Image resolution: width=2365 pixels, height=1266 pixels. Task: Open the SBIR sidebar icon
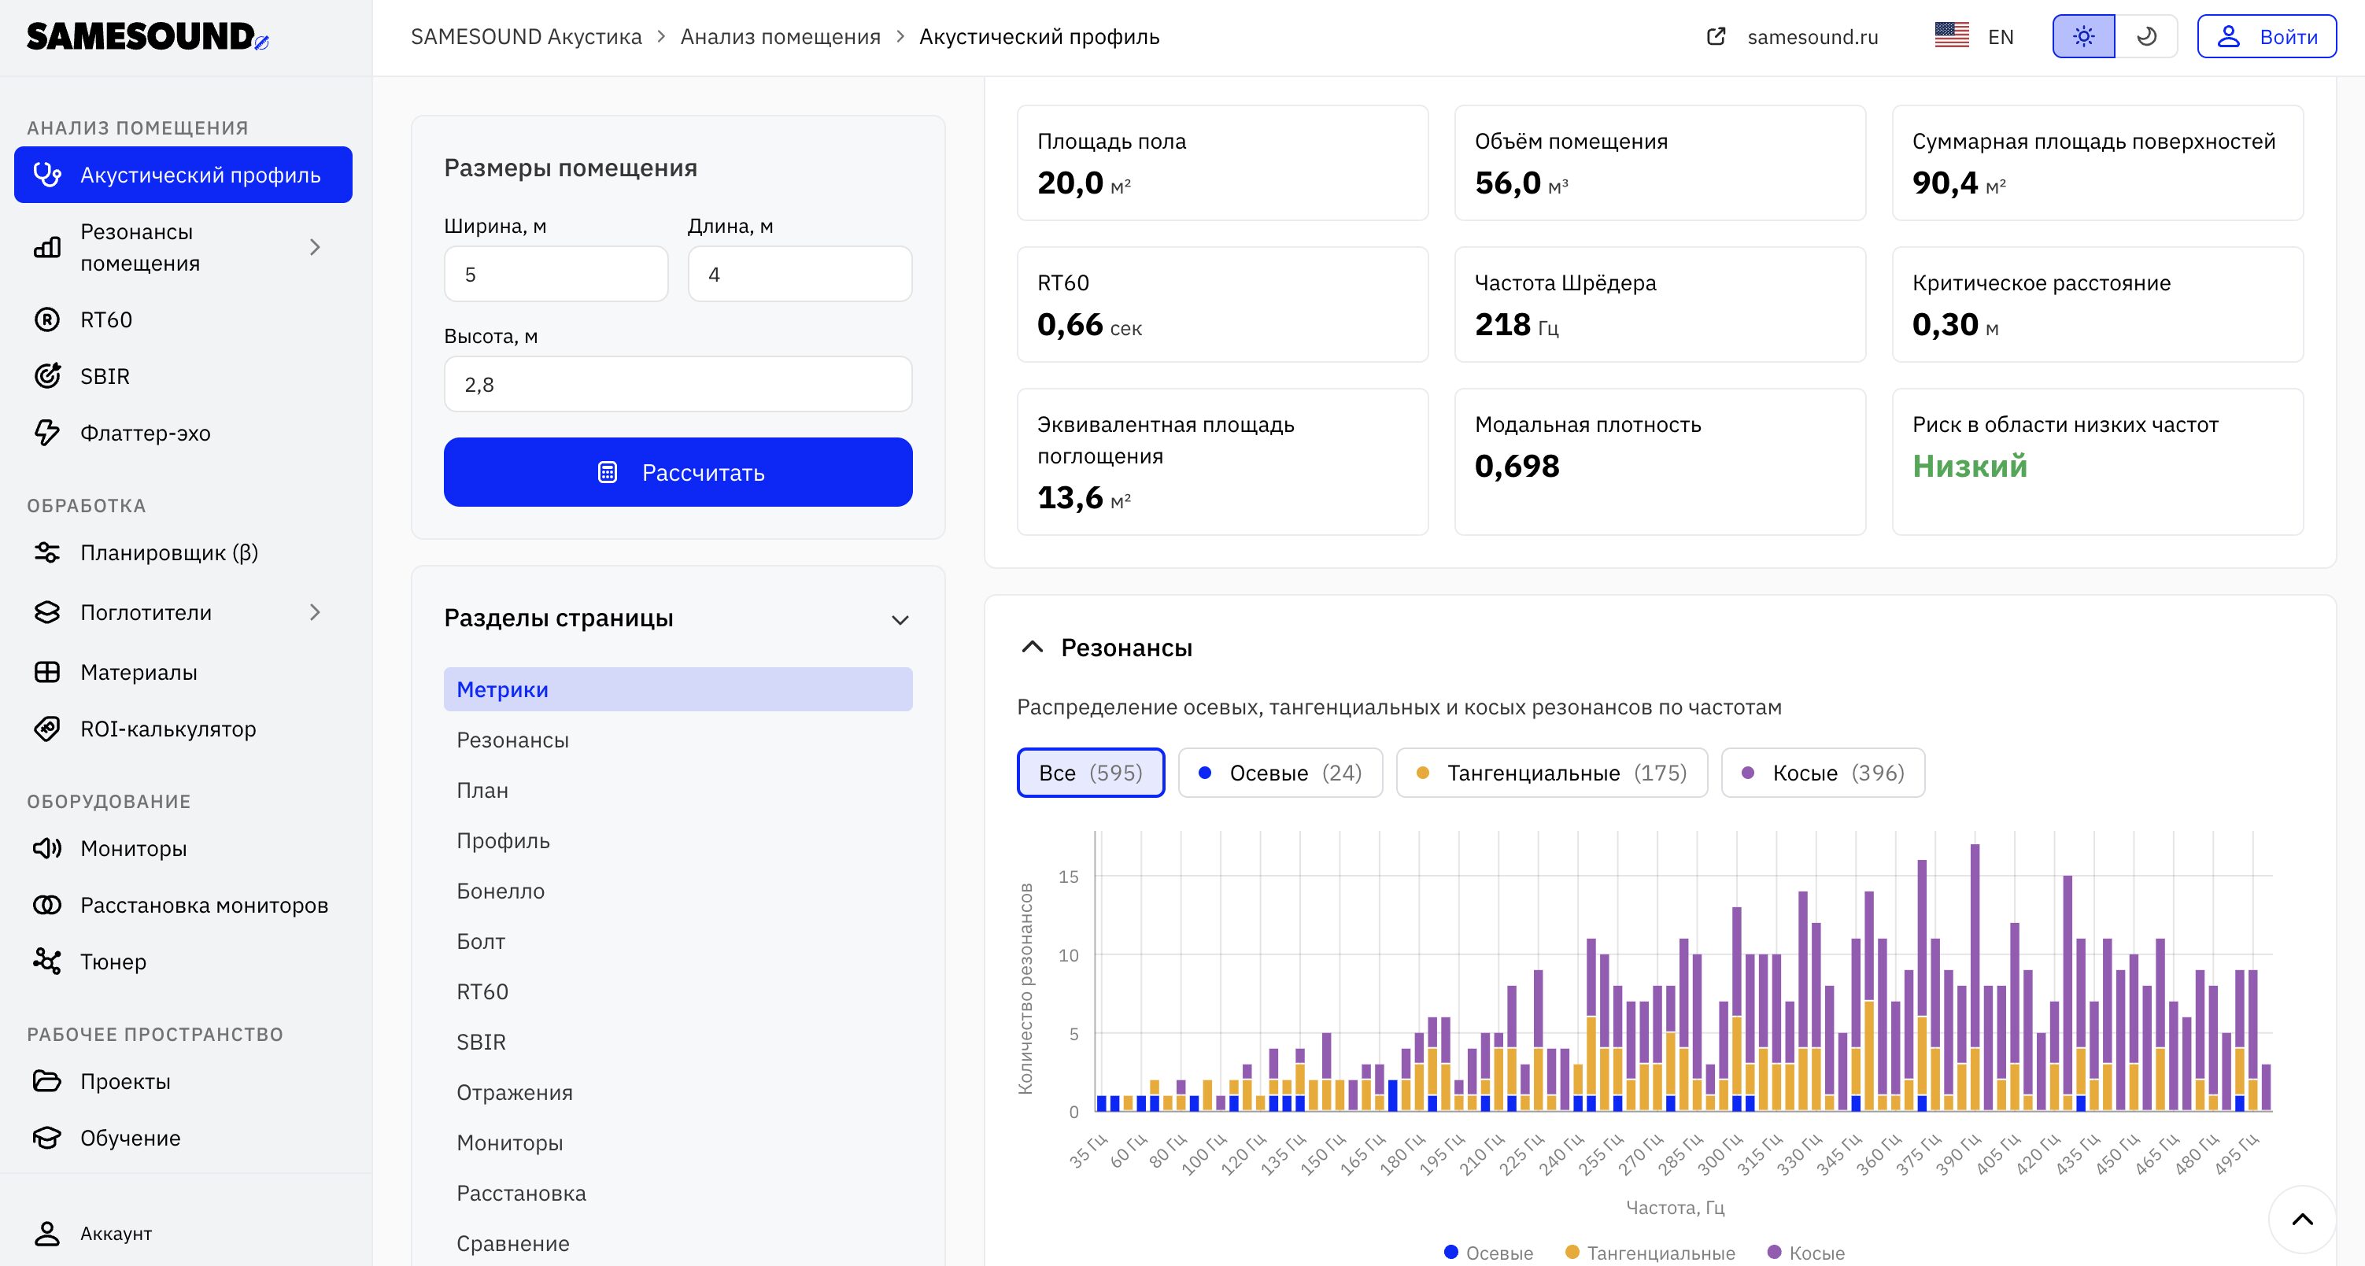pyautogui.click(x=46, y=376)
